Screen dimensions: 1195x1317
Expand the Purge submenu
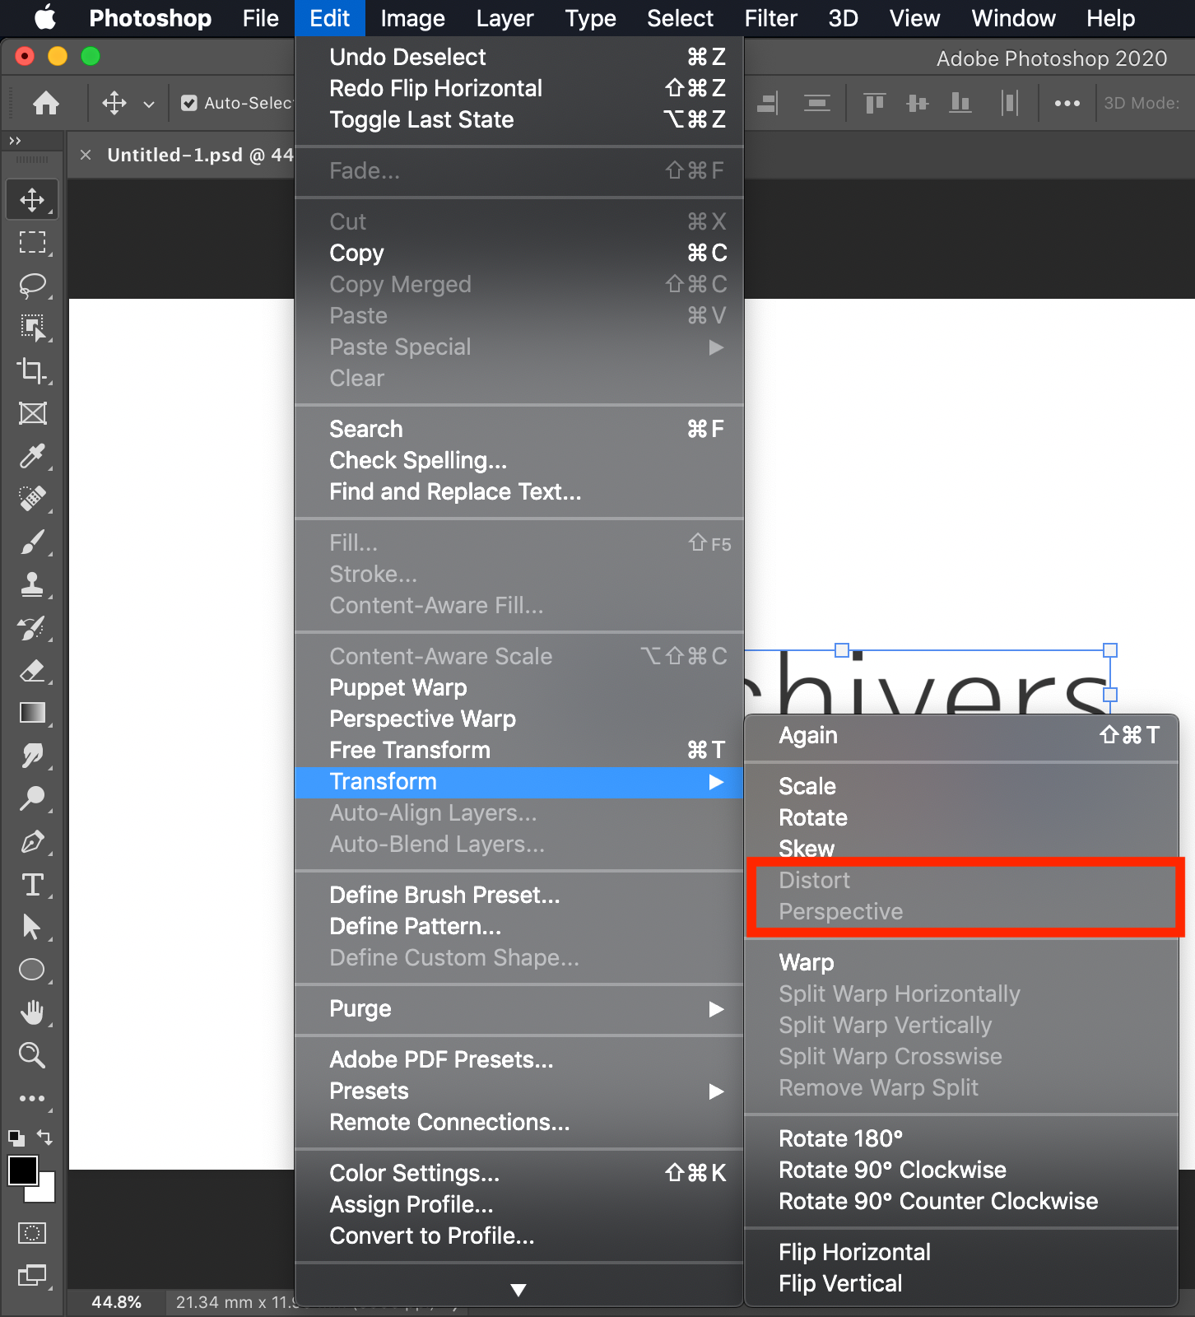click(519, 1009)
